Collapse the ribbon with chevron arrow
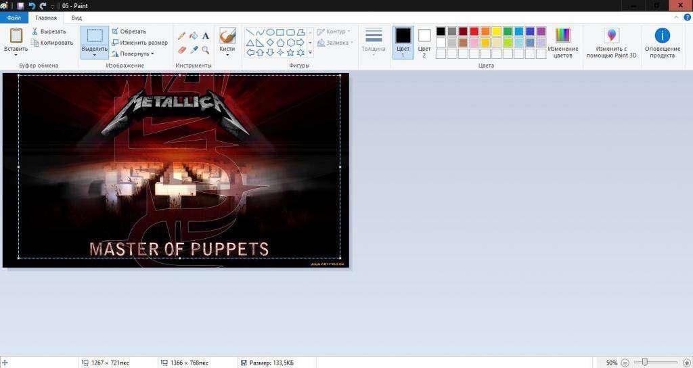This screenshot has width=693, height=368. click(x=676, y=18)
